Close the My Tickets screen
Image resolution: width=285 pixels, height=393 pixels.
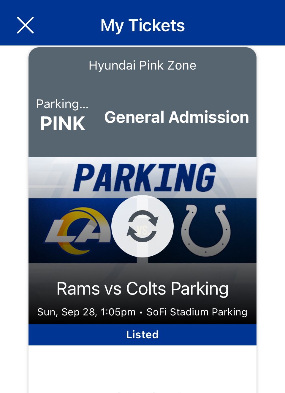pyautogui.click(x=25, y=25)
